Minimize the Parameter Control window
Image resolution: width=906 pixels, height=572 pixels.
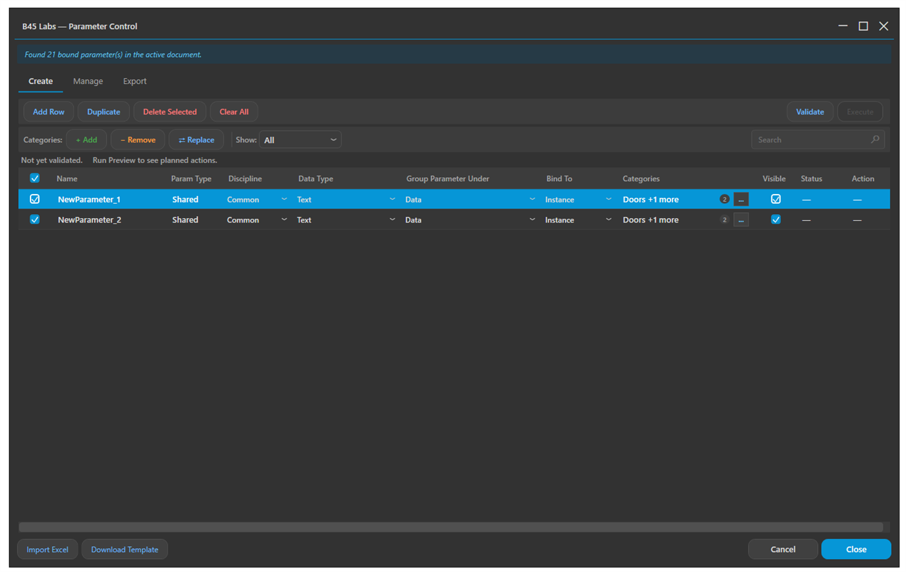point(843,26)
